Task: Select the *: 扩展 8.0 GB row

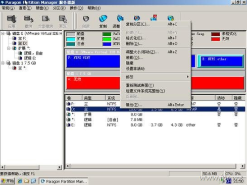Action: coord(156,114)
